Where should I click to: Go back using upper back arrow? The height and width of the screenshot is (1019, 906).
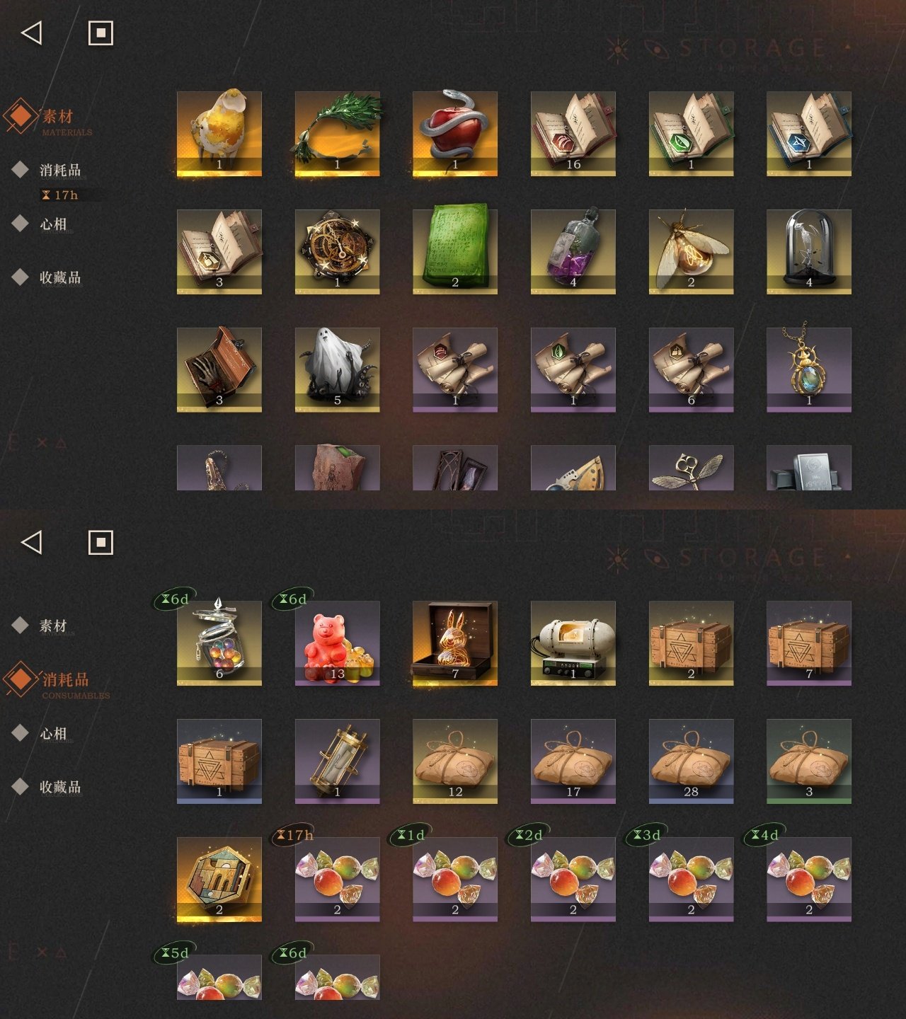(x=32, y=33)
